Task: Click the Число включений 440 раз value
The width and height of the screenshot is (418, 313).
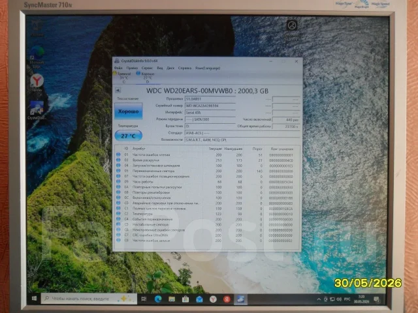Action: 286,120
